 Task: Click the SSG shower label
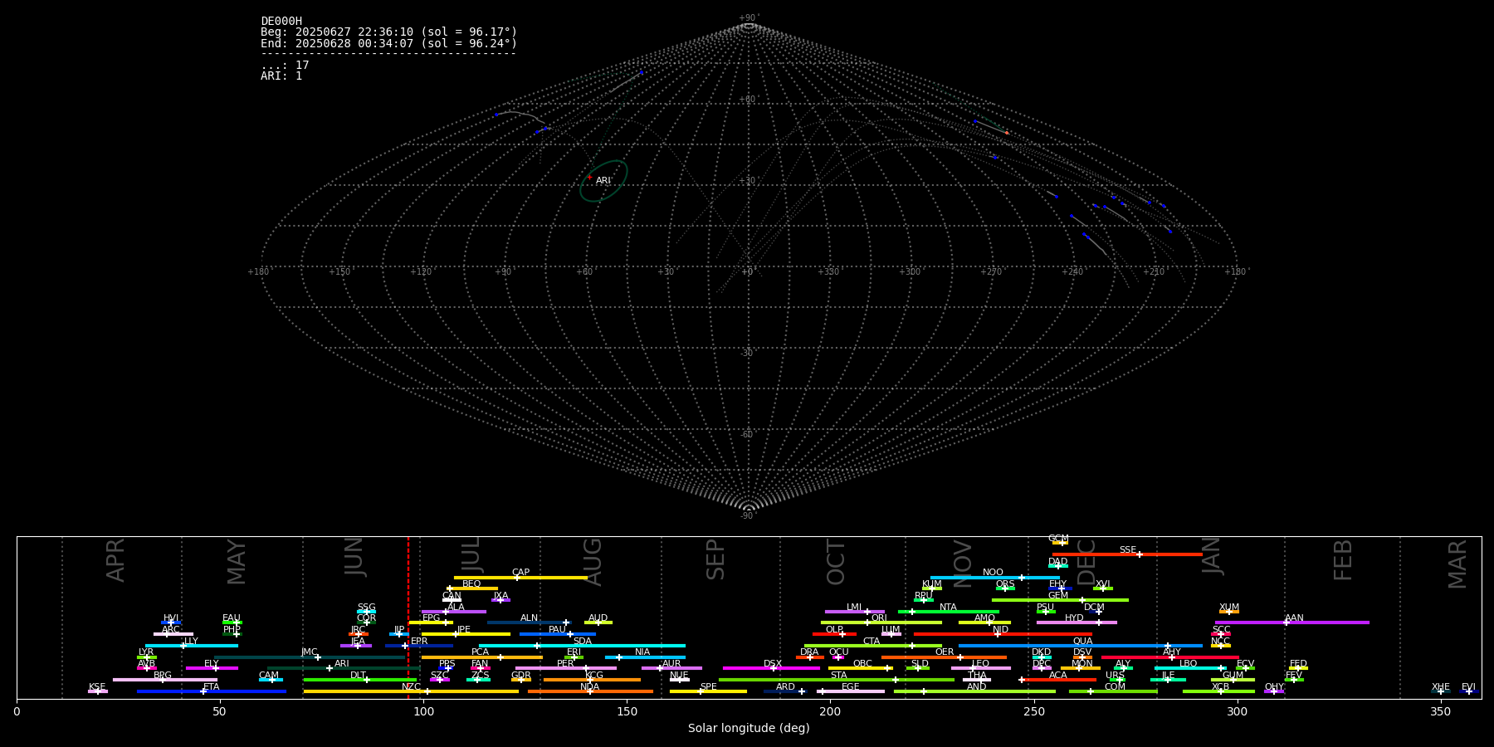pos(367,608)
